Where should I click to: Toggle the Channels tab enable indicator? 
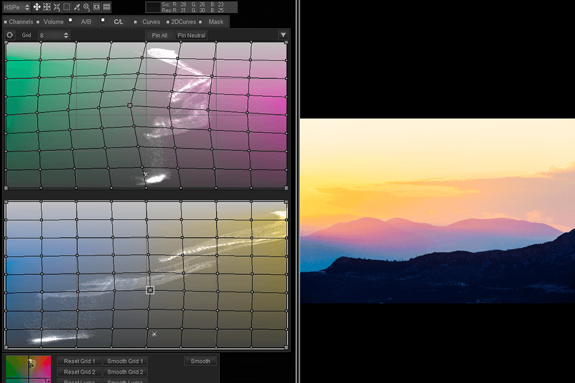pos(5,22)
